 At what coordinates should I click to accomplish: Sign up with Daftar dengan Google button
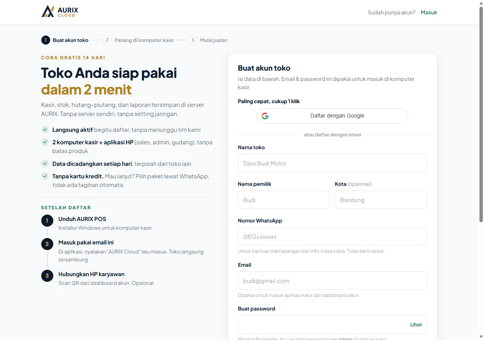click(332, 116)
